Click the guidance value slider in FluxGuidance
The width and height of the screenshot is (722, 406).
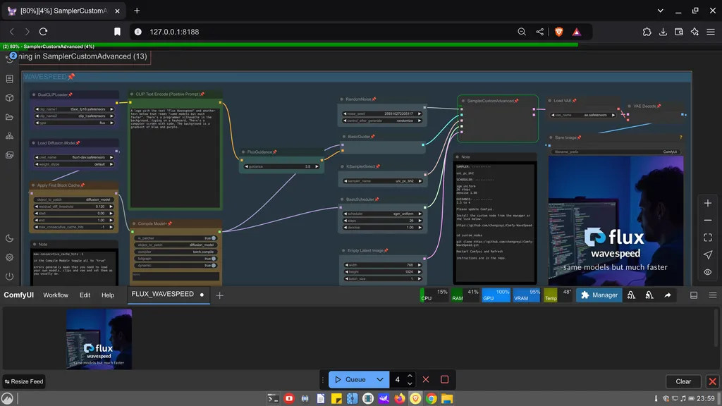click(281, 166)
